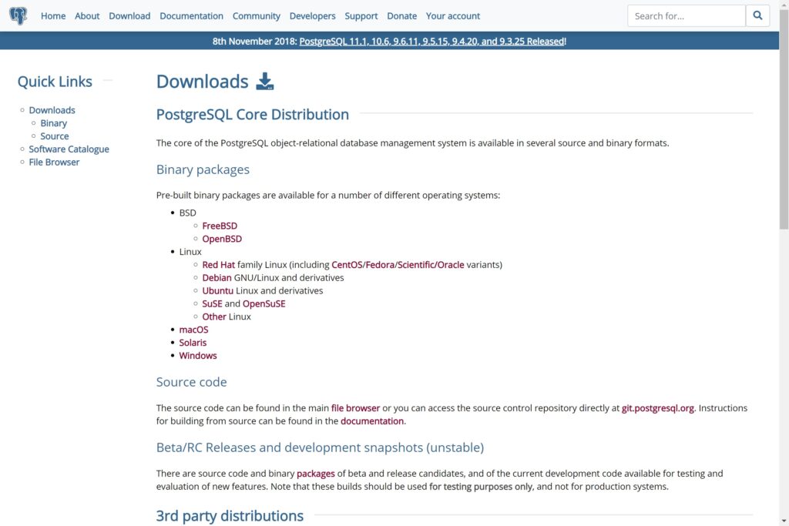Screen dimensions: 789x526
Task: Go to the Donate page
Action: pos(401,15)
